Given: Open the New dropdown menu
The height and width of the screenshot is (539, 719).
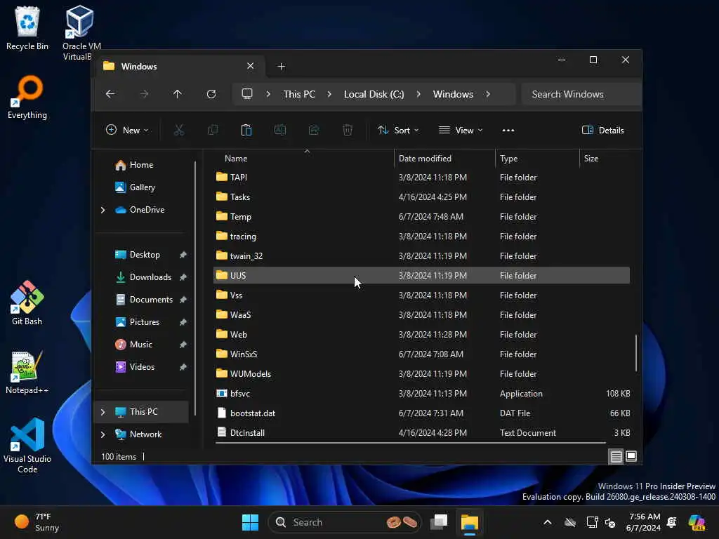Looking at the screenshot, I should [x=127, y=130].
